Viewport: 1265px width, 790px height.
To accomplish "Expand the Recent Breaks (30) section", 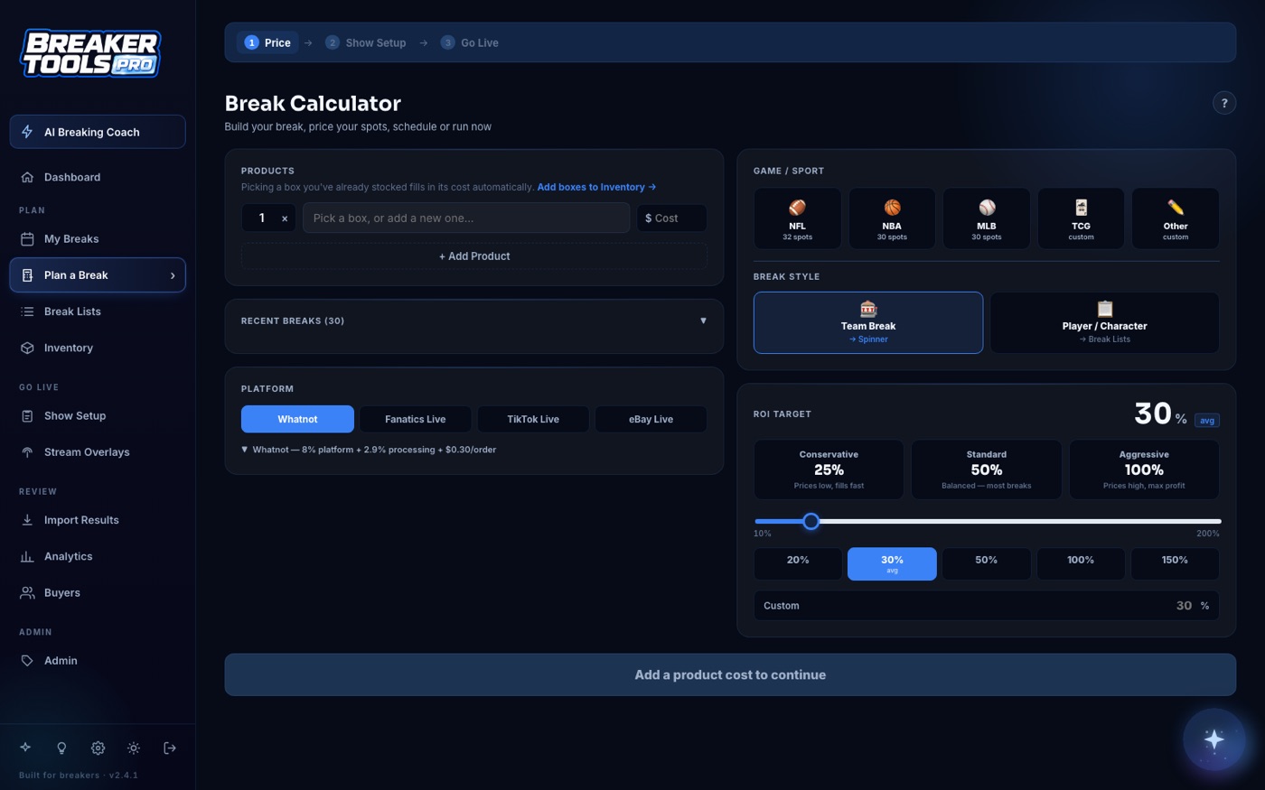I will (474, 321).
